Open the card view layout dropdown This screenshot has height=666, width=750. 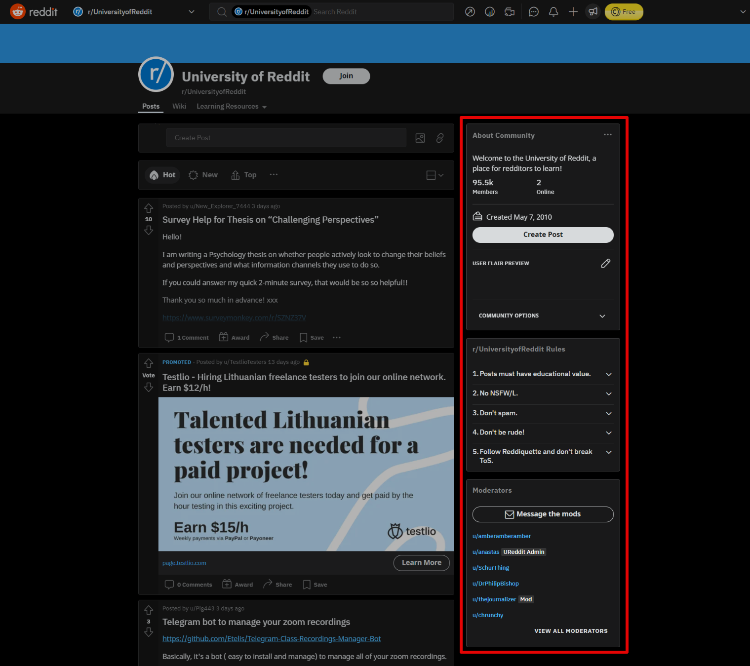coord(435,175)
